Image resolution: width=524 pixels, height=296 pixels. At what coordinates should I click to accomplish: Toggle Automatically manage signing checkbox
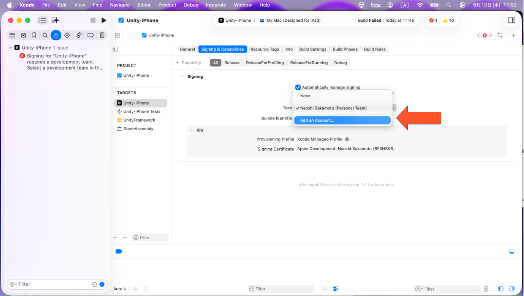[x=298, y=87]
